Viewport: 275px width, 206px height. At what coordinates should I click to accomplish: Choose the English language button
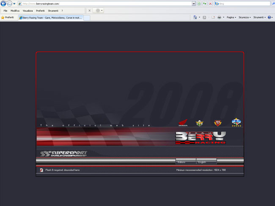click(x=206, y=162)
